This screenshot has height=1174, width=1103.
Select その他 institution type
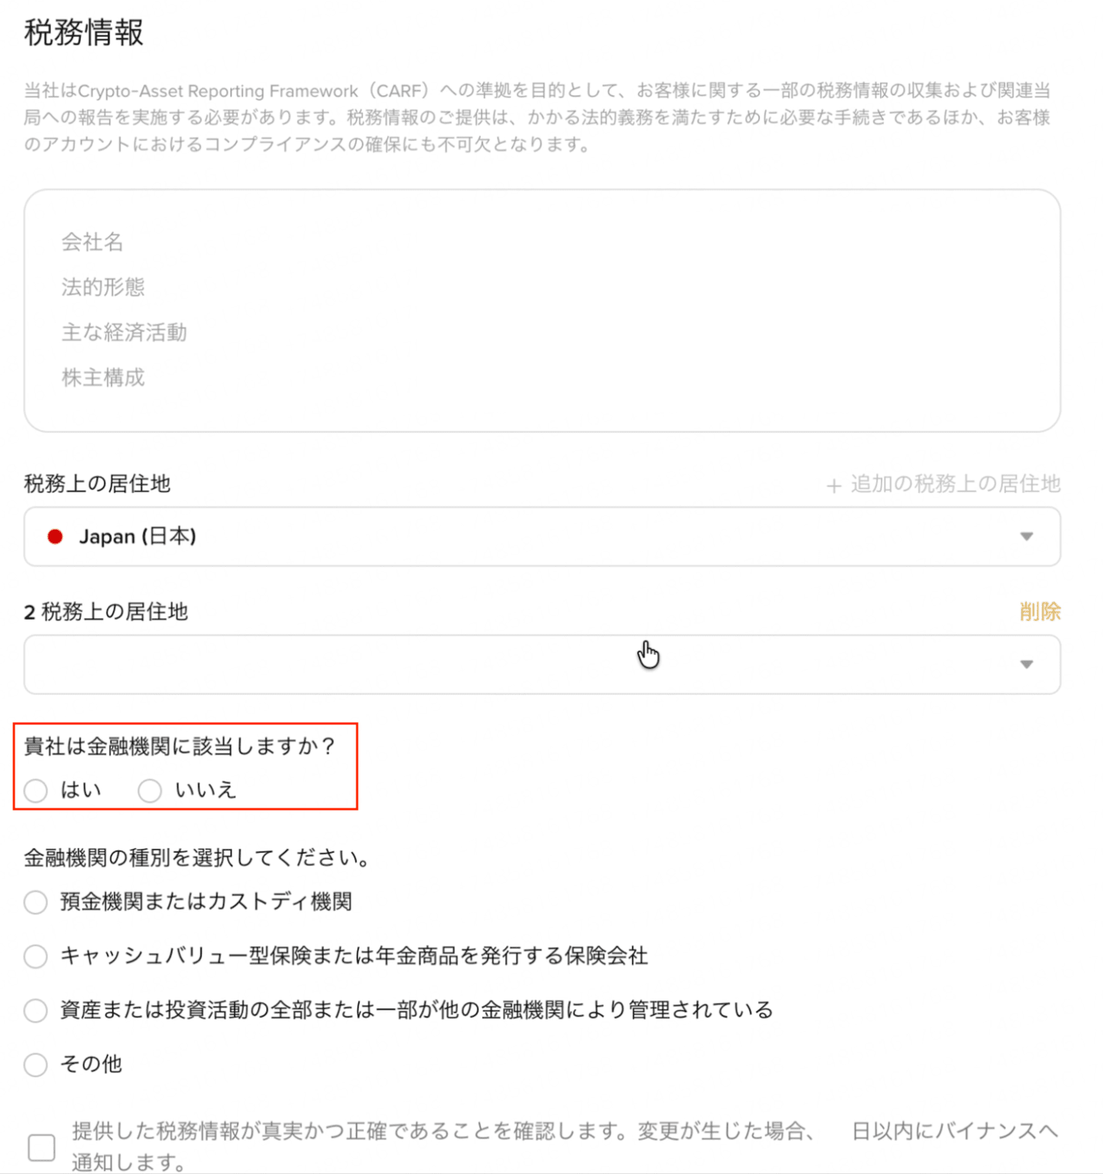tap(35, 1064)
